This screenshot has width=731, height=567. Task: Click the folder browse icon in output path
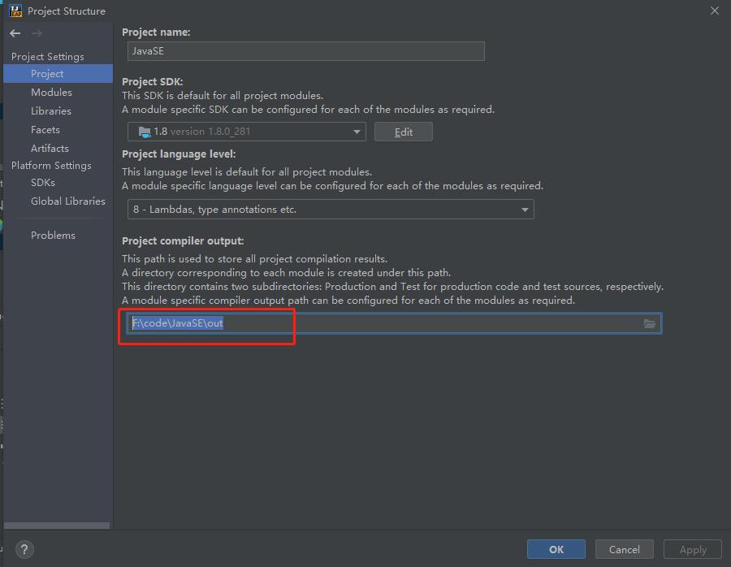[x=650, y=323]
